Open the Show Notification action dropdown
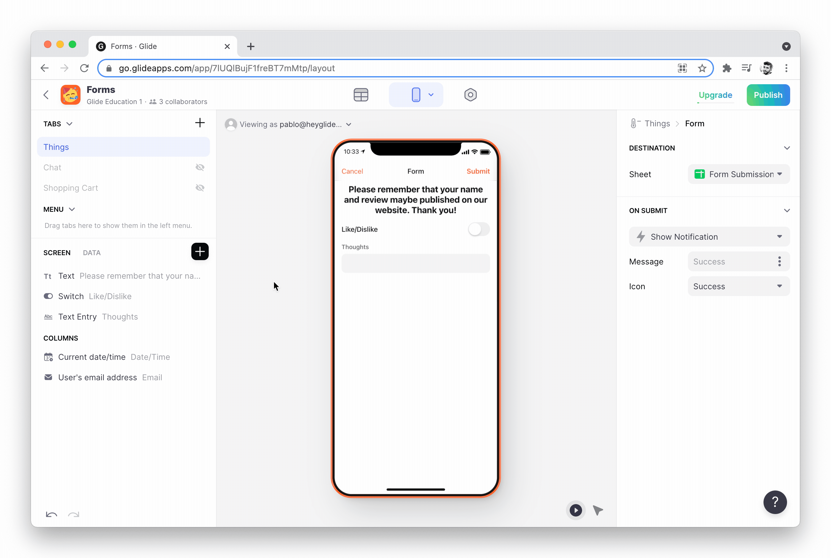 (x=709, y=237)
